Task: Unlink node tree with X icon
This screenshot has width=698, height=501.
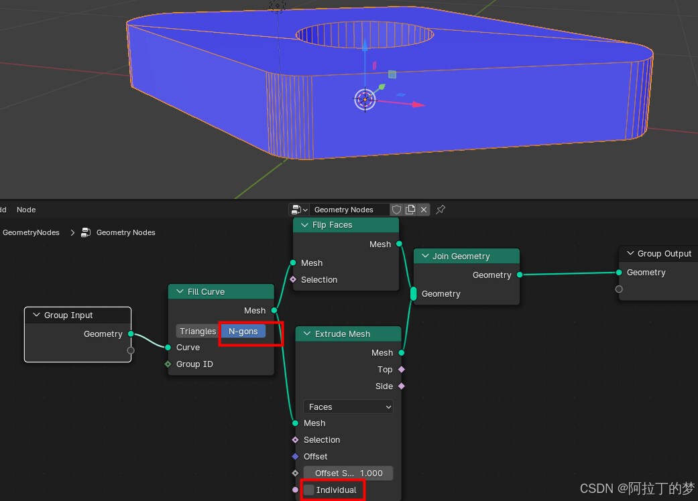Action: [x=424, y=210]
